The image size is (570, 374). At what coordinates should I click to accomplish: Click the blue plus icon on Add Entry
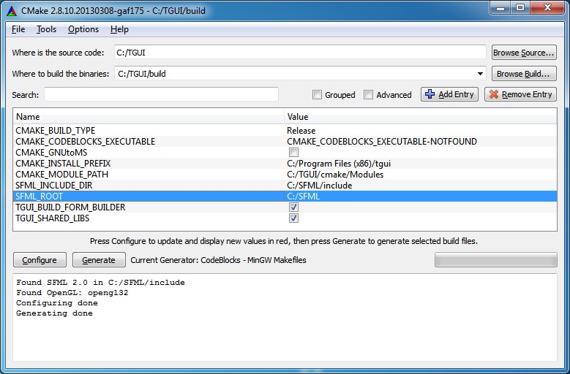[x=430, y=94]
